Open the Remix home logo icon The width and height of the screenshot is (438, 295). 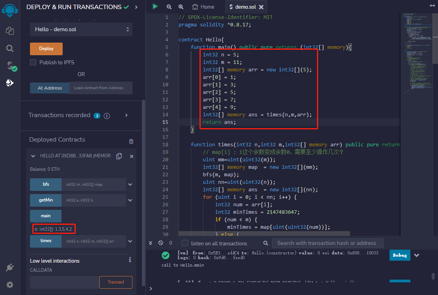pyautogui.click(x=10, y=10)
